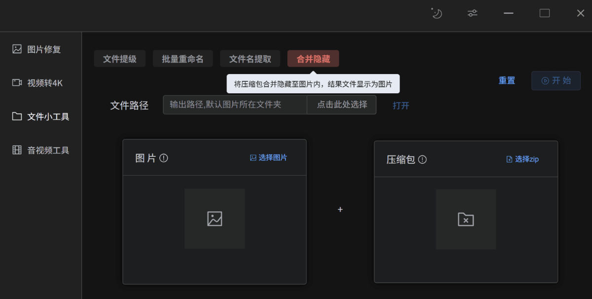This screenshot has height=299, width=592.
Task: Click the image placeholder thumbnail
Action: point(215,219)
